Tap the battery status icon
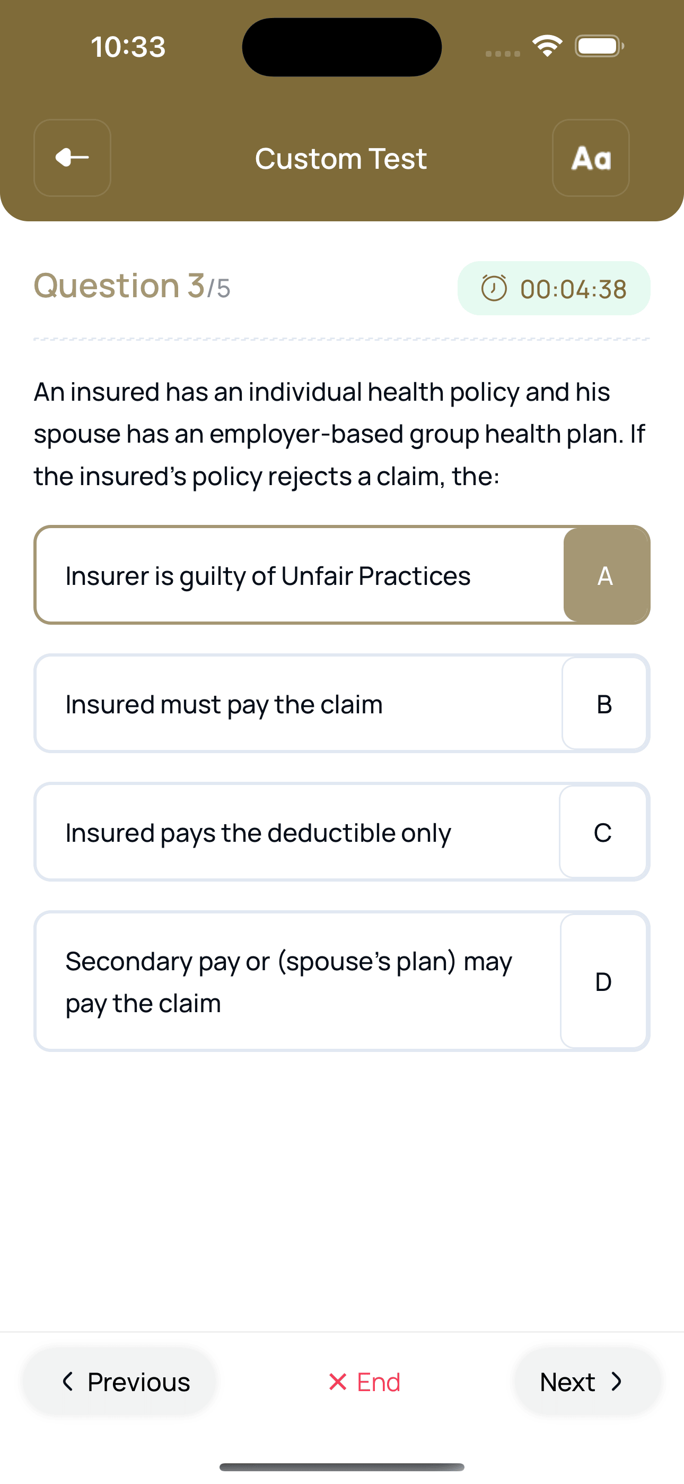Viewport: 684px width, 1484px height. click(x=599, y=46)
